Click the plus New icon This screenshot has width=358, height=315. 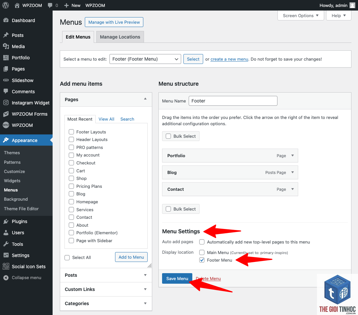(x=66, y=5)
